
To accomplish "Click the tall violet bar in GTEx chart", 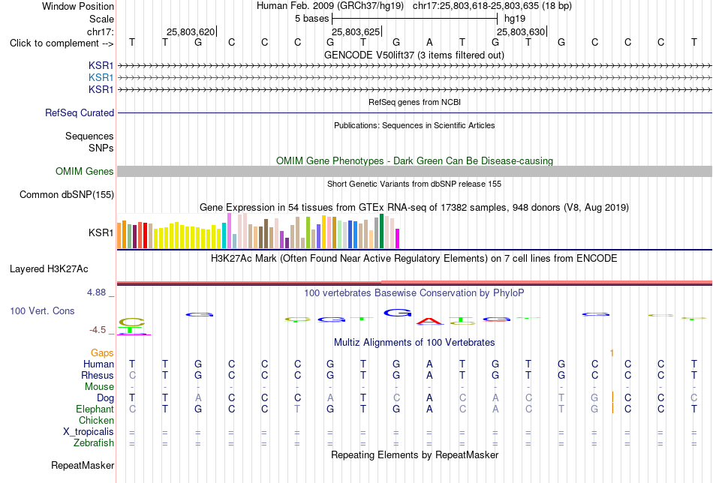I will tap(229, 231).
